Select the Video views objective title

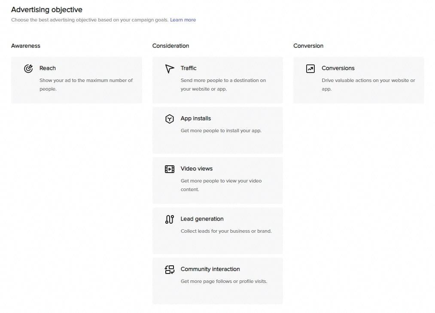tap(197, 169)
